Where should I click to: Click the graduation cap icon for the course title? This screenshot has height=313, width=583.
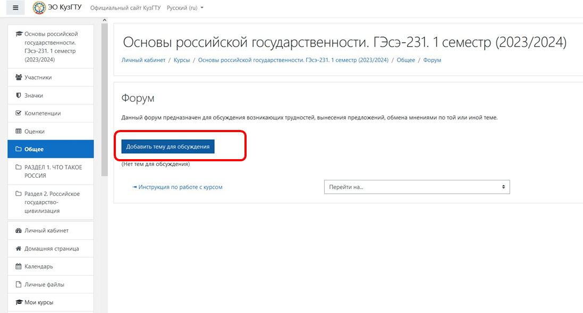[x=19, y=34]
